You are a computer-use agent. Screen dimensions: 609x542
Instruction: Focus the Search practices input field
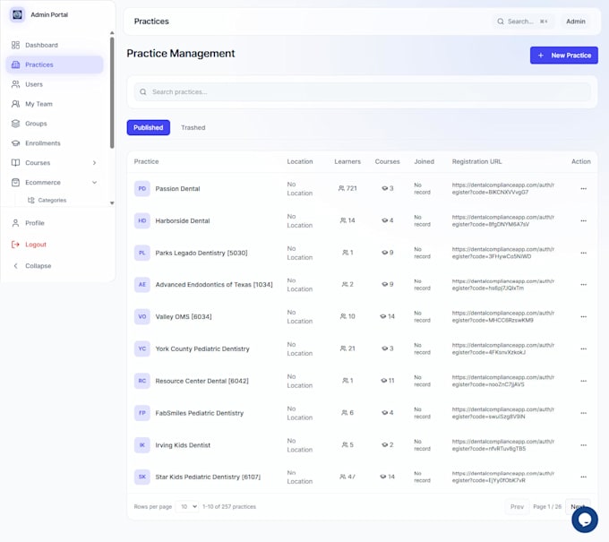pyautogui.click(x=362, y=91)
